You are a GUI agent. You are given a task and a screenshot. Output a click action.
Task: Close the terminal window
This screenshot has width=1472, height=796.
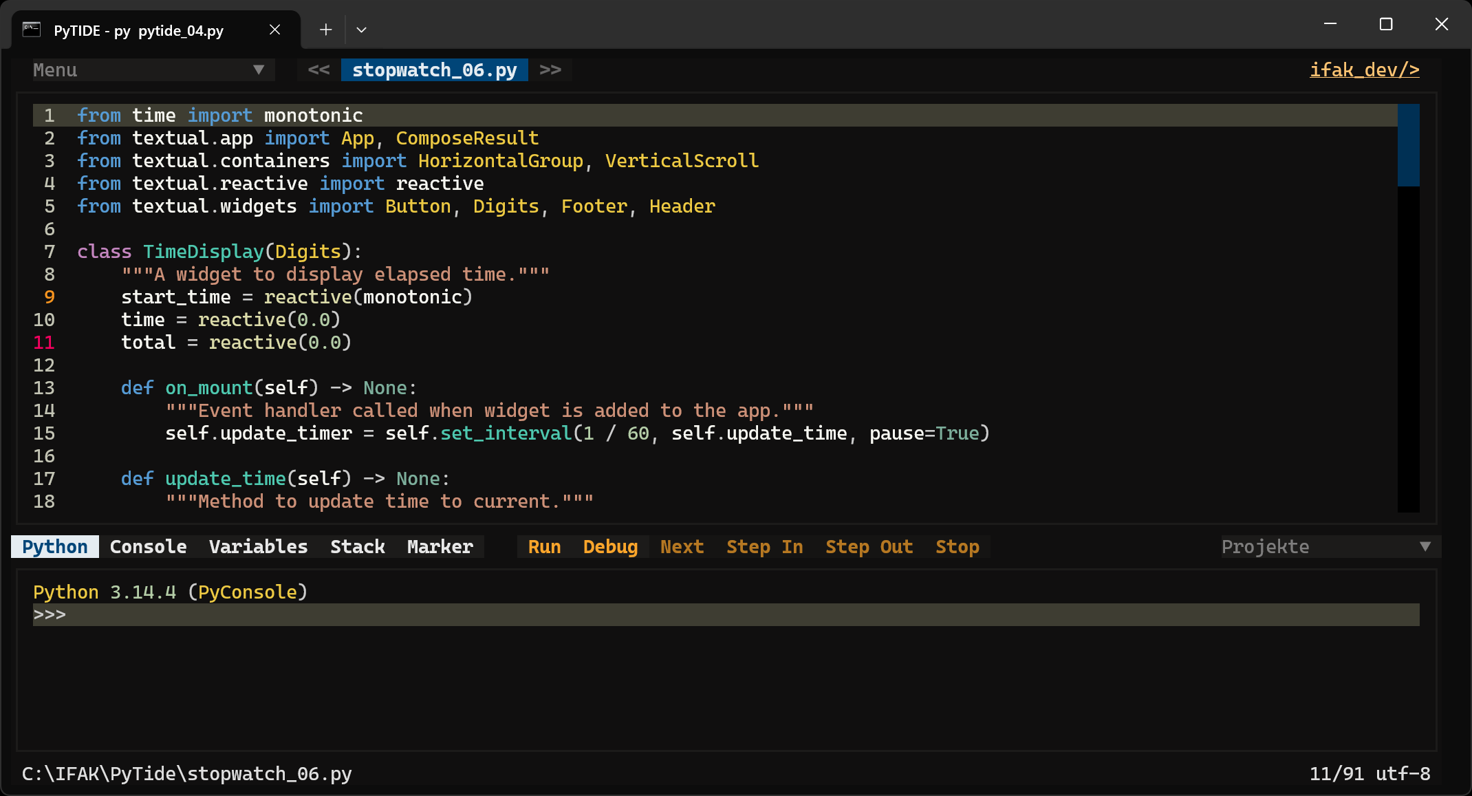click(1442, 24)
